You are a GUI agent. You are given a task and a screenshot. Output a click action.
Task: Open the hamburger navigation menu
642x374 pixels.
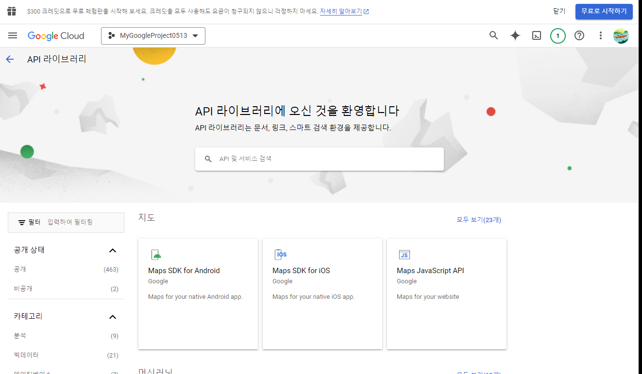tap(13, 35)
